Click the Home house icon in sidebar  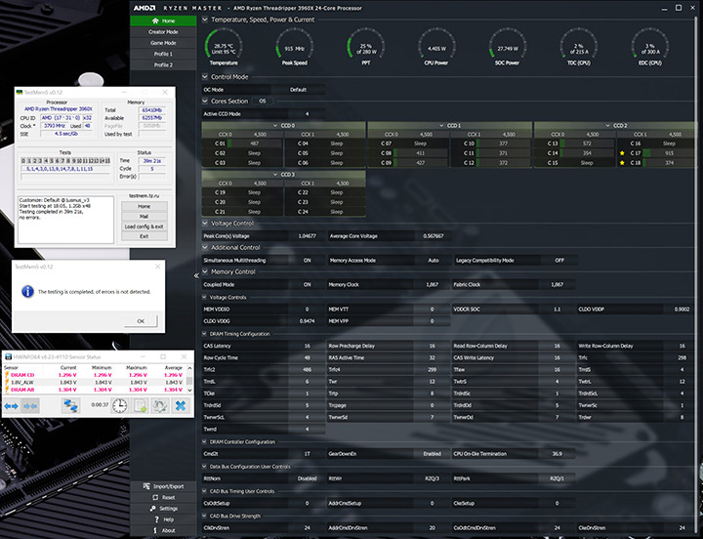155,21
